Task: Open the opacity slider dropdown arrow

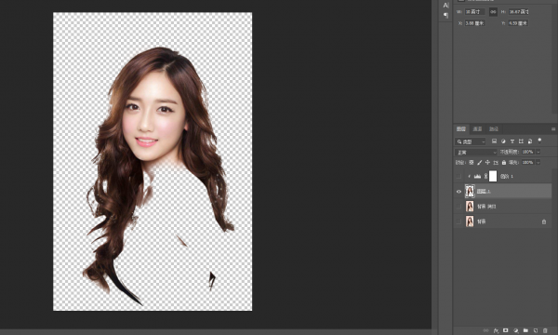Action: point(538,152)
